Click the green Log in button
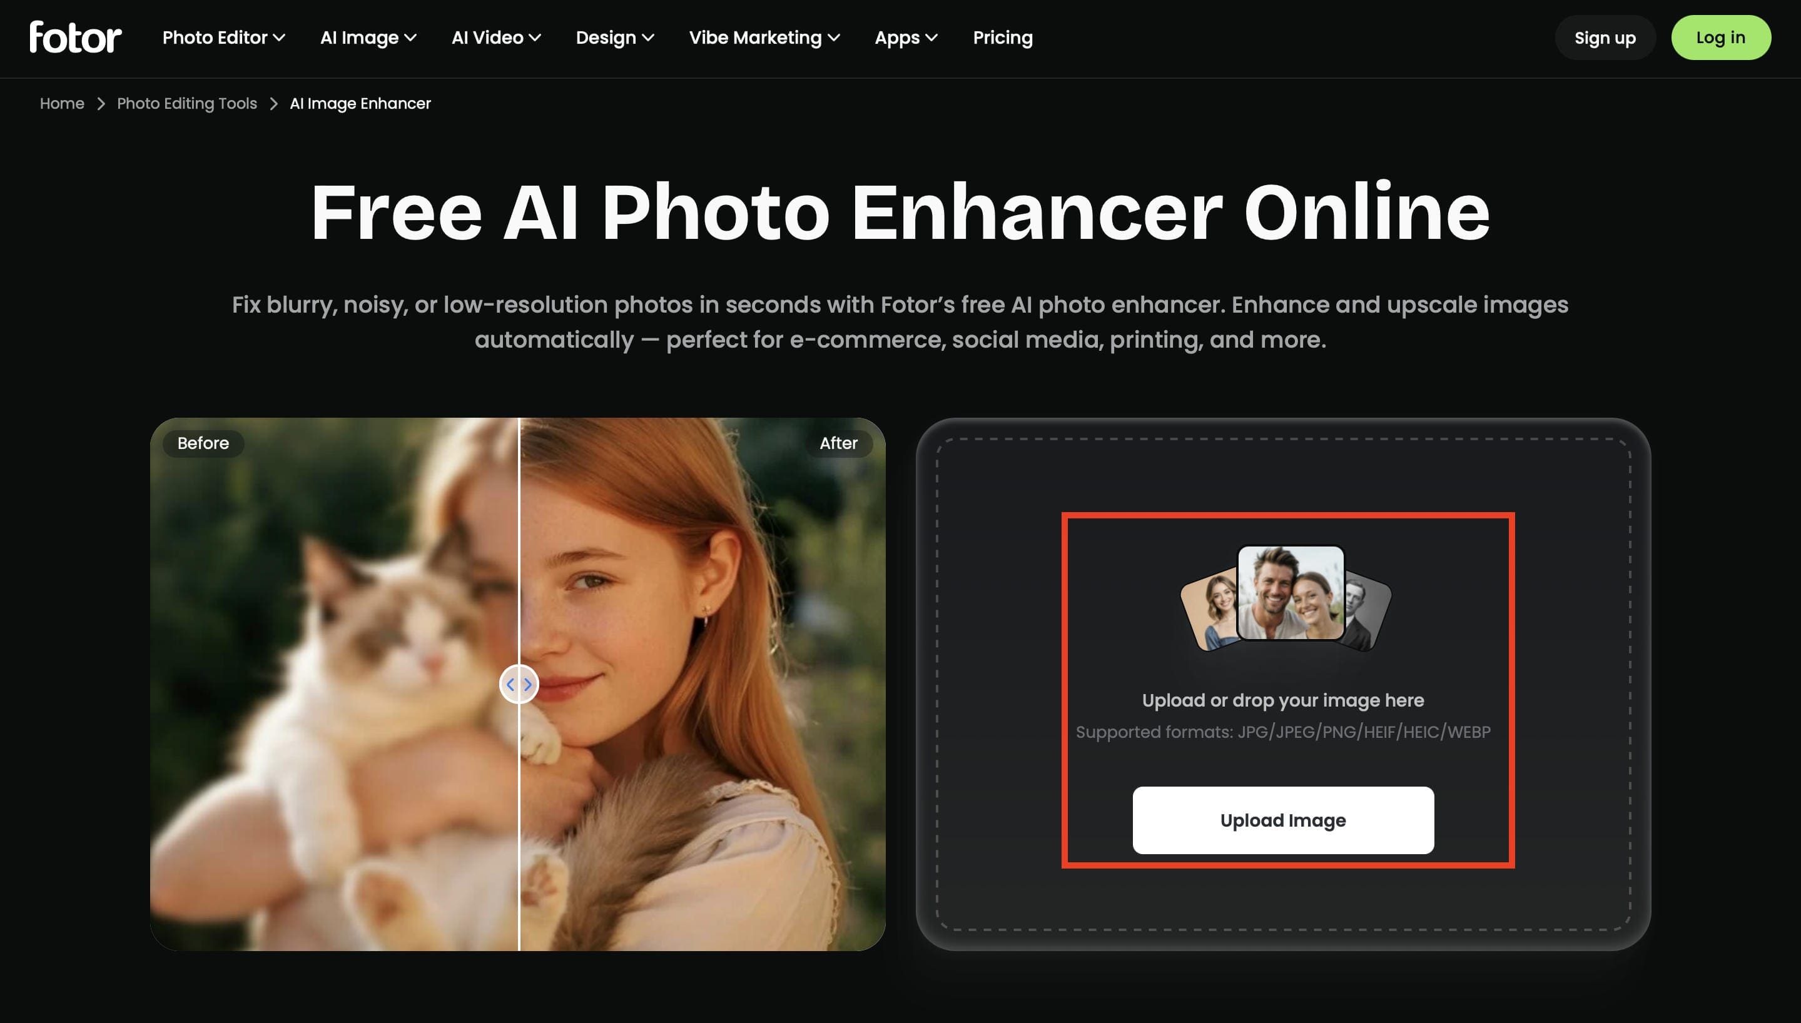The width and height of the screenshot is (1801, 1023). 1721,38
